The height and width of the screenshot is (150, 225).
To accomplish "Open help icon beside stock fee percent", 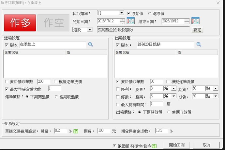I will [x=76, y=131].
